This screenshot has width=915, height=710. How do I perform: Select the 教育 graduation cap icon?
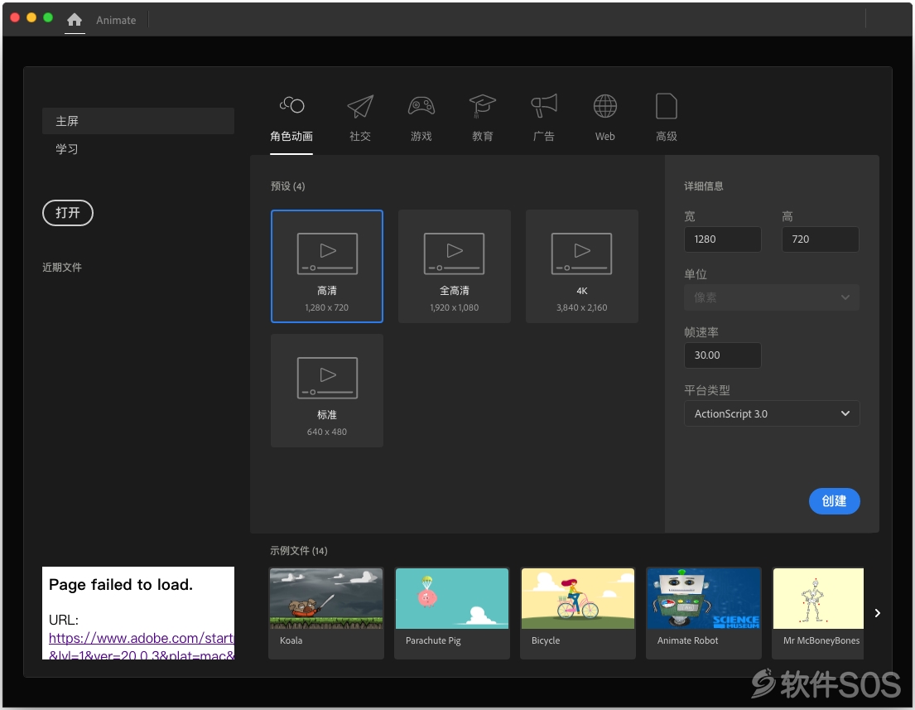(483, 106)
